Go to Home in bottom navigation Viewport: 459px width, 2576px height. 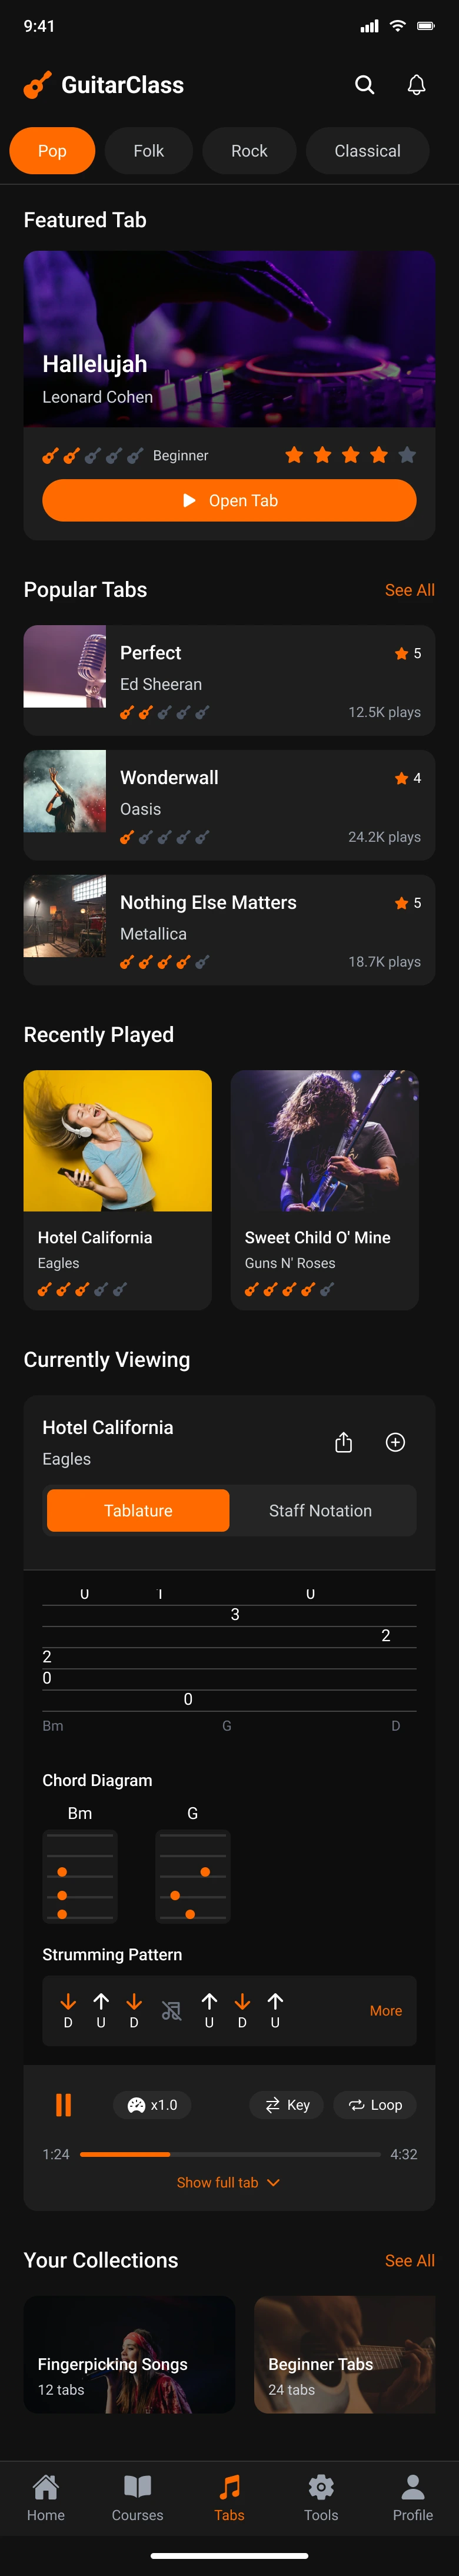click(x=46, y=2498)
